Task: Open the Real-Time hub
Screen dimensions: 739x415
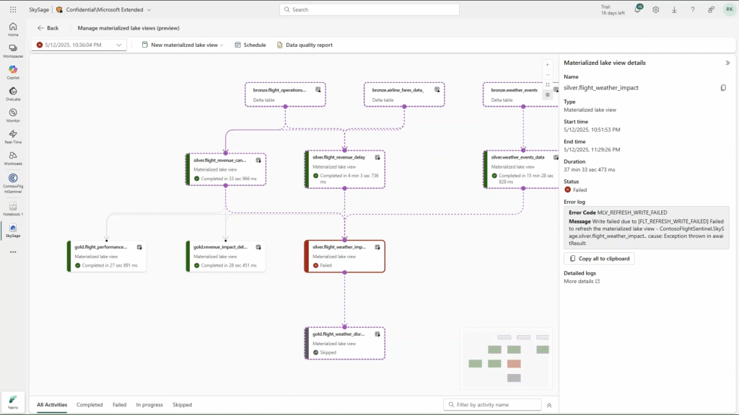Action: [x=13, y=136]
